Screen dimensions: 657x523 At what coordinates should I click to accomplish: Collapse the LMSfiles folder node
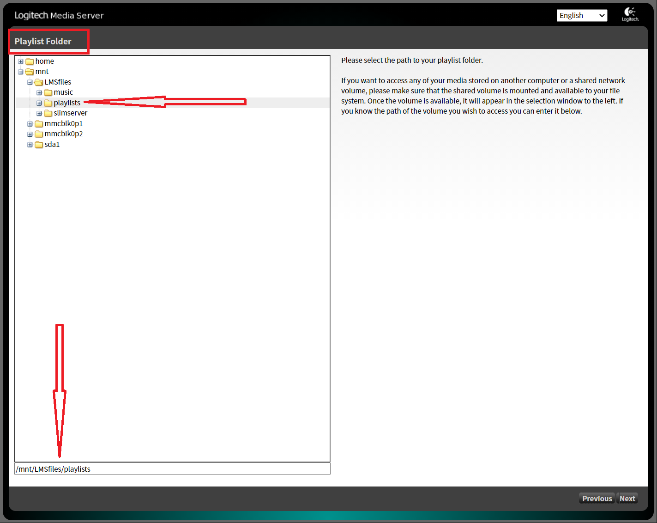click(x=30, y=82)
